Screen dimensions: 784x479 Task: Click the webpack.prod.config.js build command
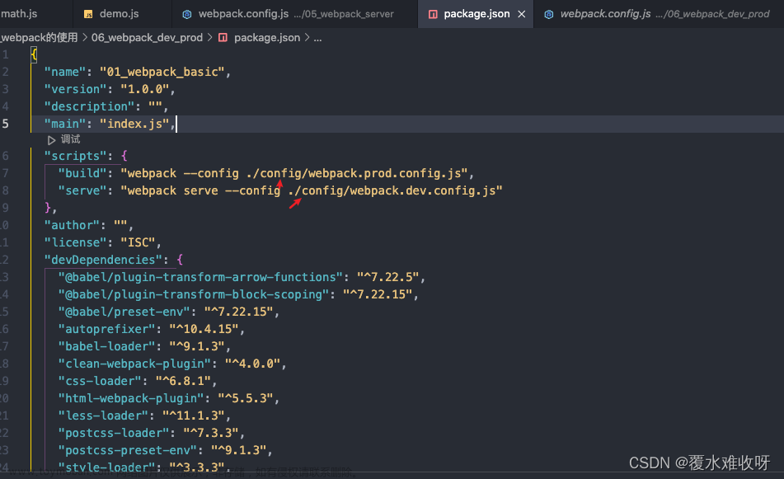click(294, 173)
